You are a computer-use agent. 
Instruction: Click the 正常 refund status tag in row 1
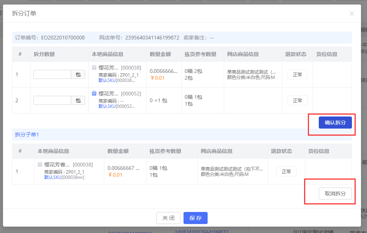pyautogui.click(x=298, y=74)
